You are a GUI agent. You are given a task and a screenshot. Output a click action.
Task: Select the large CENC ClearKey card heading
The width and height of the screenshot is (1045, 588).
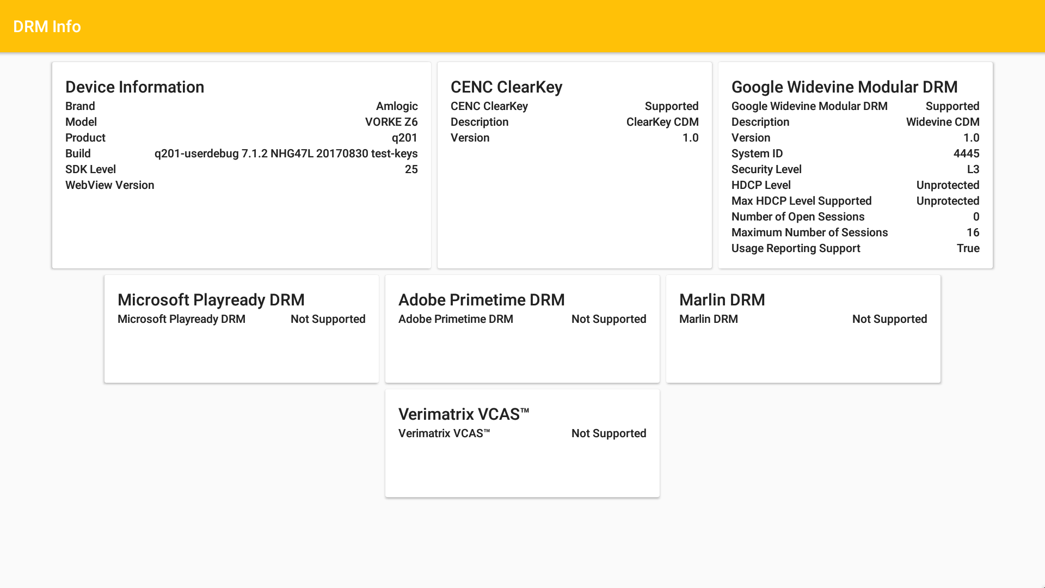(506, 87)
